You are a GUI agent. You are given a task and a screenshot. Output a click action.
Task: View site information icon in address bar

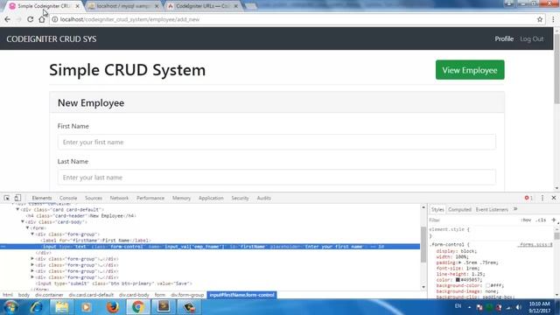(x=54, y=19)
